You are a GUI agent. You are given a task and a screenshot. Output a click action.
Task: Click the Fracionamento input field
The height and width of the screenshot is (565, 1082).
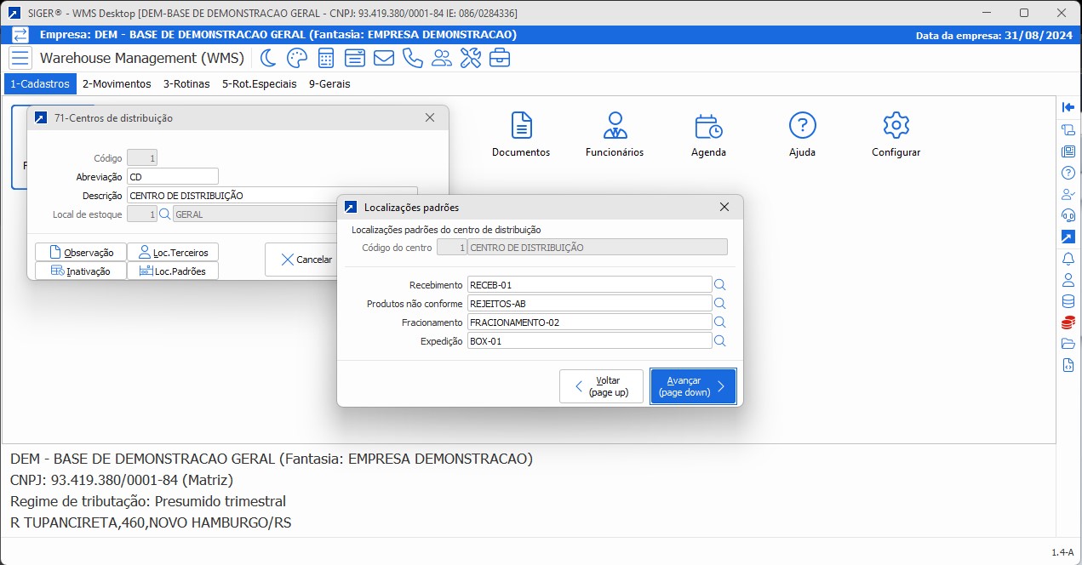(589, 322)
